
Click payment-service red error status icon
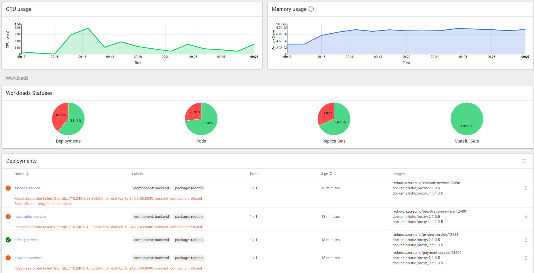(8, 258)
